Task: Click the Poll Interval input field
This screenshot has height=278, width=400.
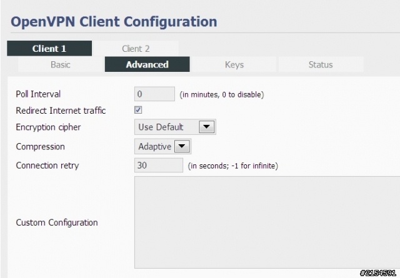Action: [x=154, y=94]
